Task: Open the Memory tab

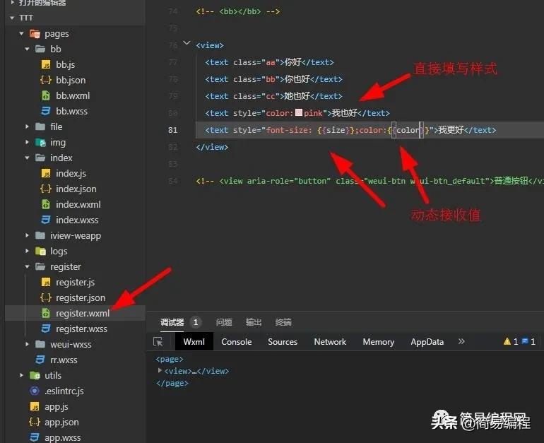Action: point(379,342)
